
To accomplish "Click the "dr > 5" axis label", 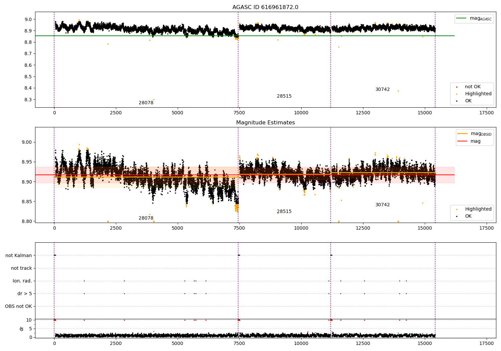I will [x=25, y=294].
